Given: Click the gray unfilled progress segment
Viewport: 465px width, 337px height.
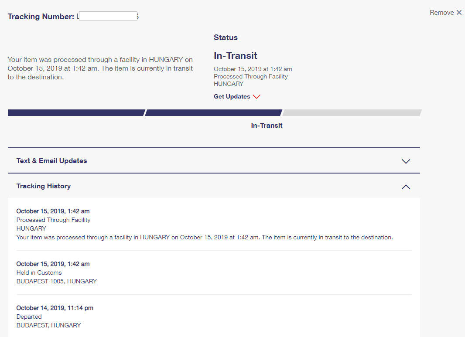Looking at the screenshot, I should click(352, 112).
